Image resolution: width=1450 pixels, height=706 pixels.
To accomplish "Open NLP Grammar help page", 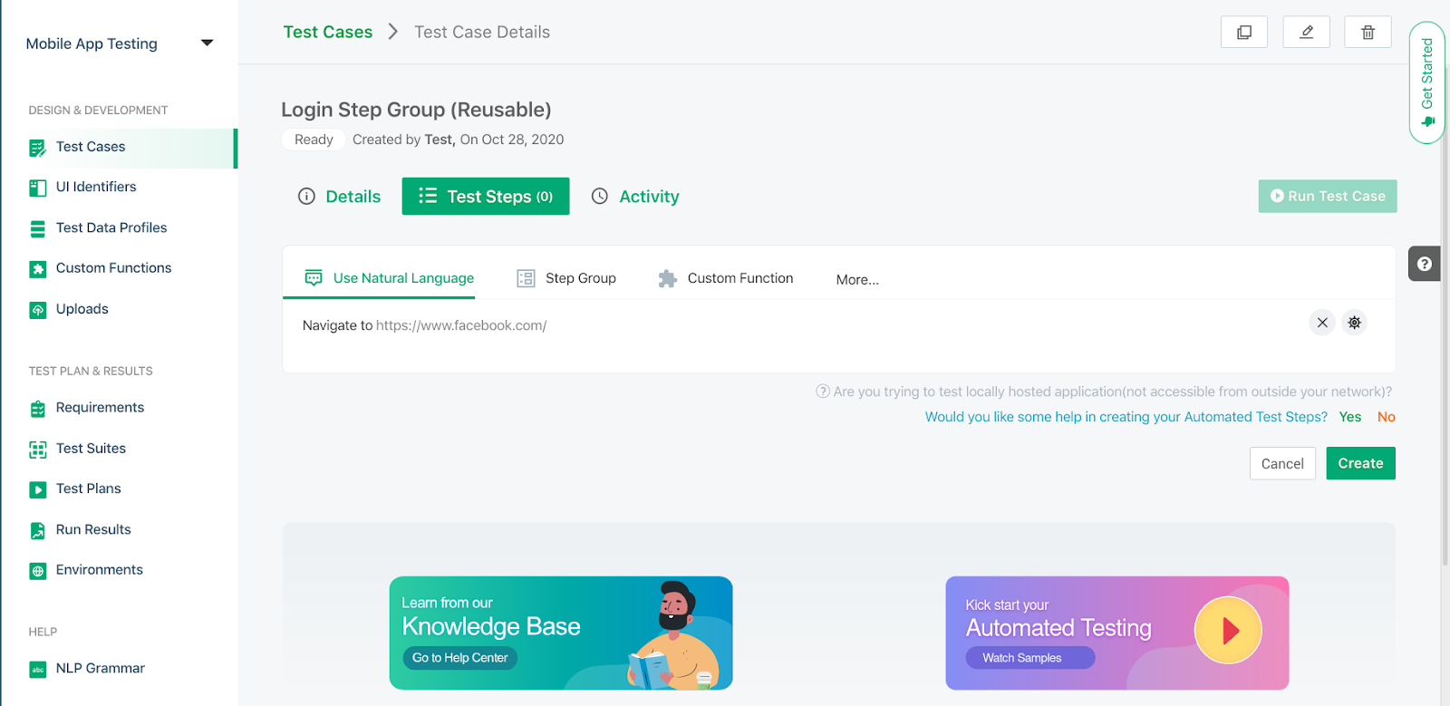I will pyautogui.click(x=101, y=668).
